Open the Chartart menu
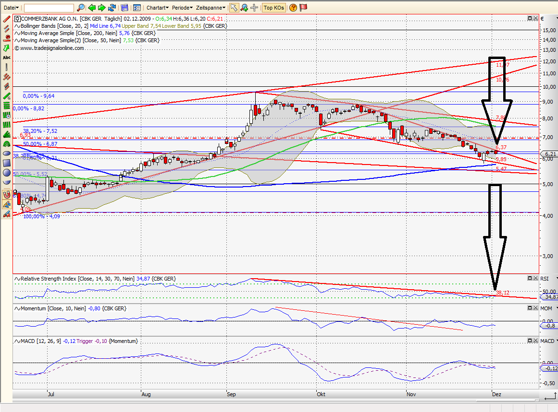The image size is (558, 412). [x=157, y=8]
